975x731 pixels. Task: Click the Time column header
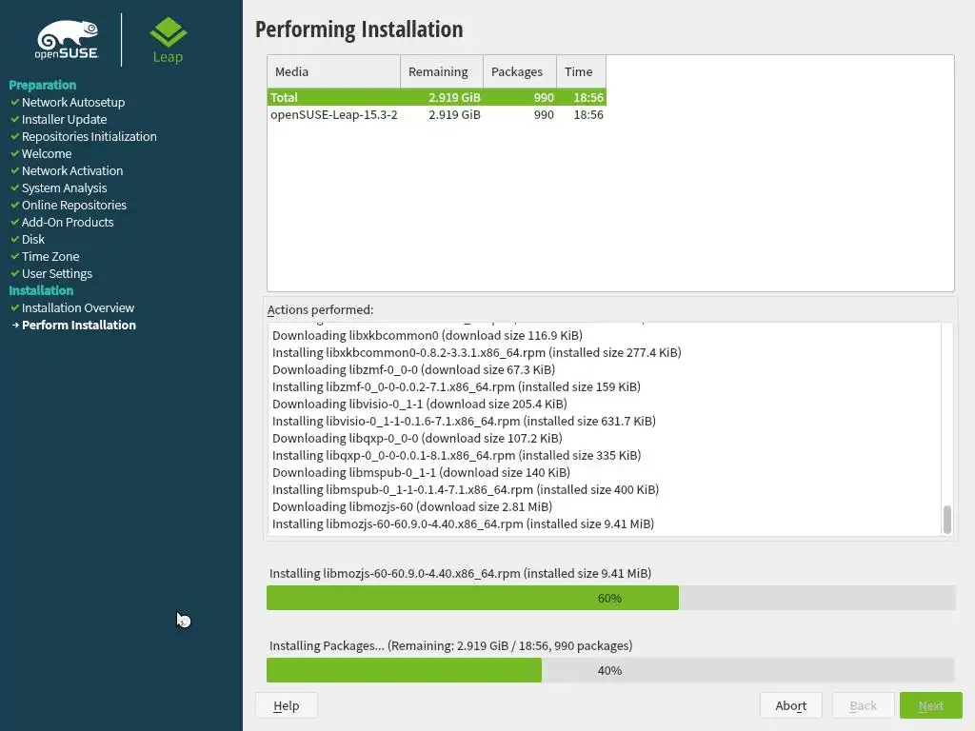[x=581, y=71]
